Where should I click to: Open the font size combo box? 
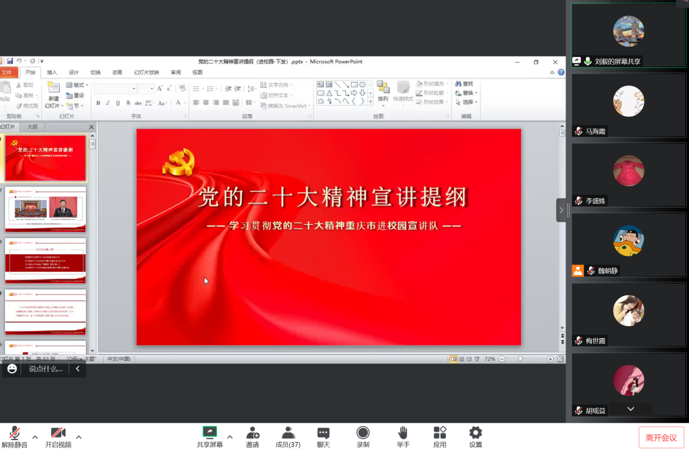[146, 89]
